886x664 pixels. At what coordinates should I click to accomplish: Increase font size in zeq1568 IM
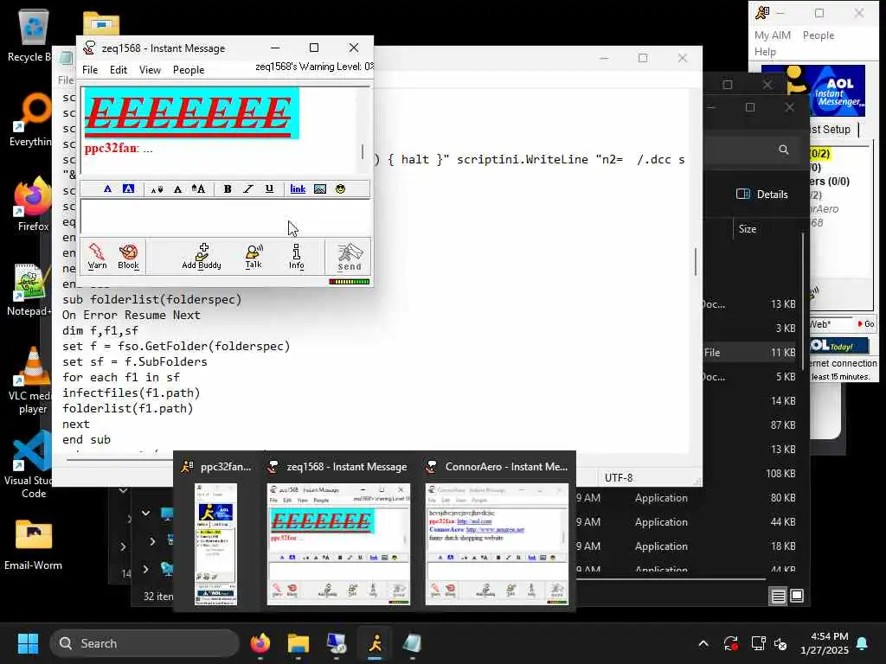point(198,189)
